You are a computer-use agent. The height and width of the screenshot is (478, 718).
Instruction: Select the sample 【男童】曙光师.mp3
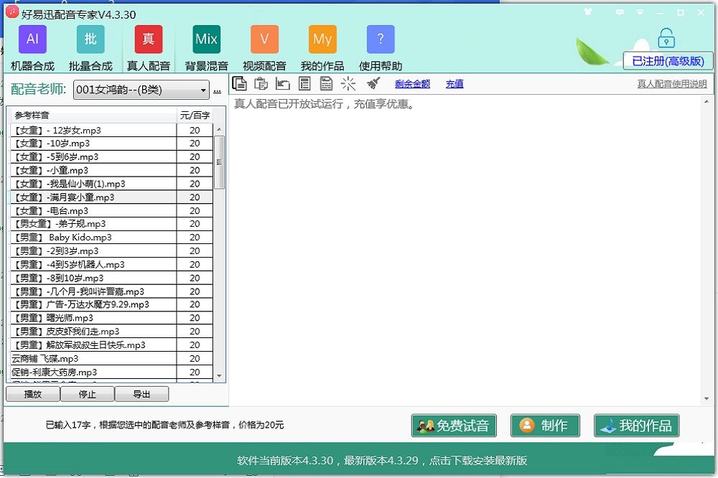coord(93,318)
